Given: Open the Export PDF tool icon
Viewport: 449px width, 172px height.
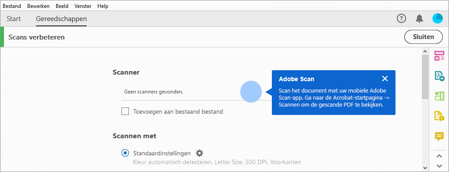Looking at the screenshot, I should [x=439, y=76].
